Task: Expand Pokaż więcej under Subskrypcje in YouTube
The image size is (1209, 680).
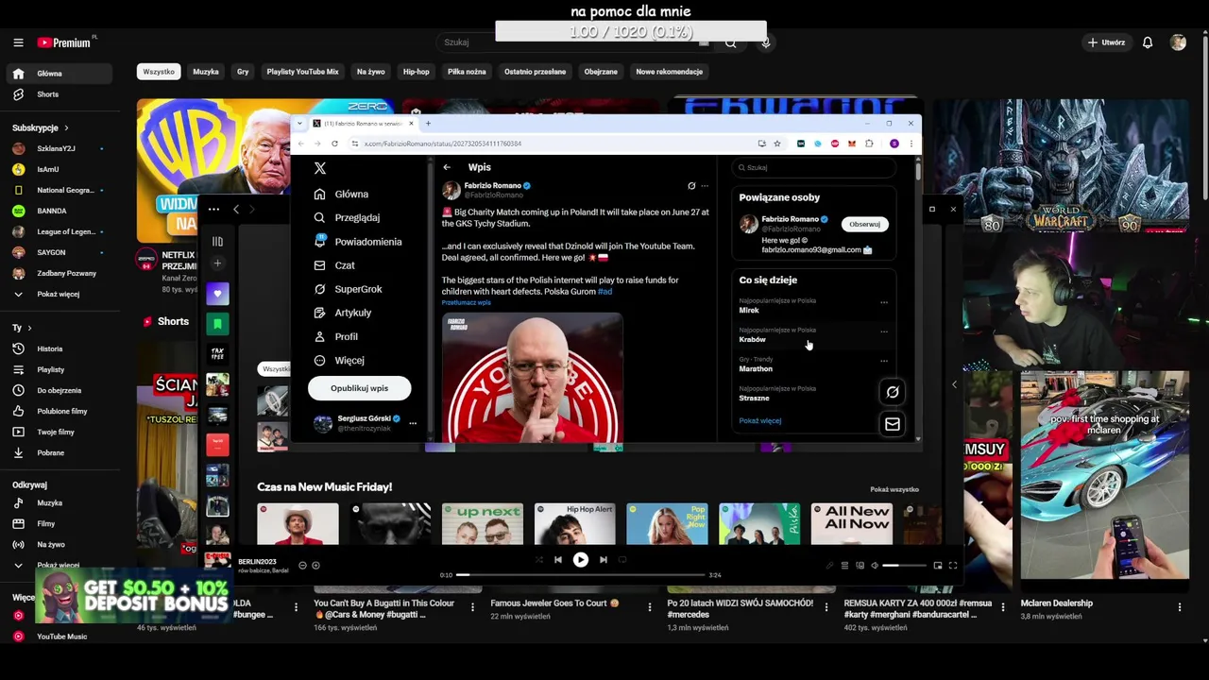Action: [x=58, y=294]
